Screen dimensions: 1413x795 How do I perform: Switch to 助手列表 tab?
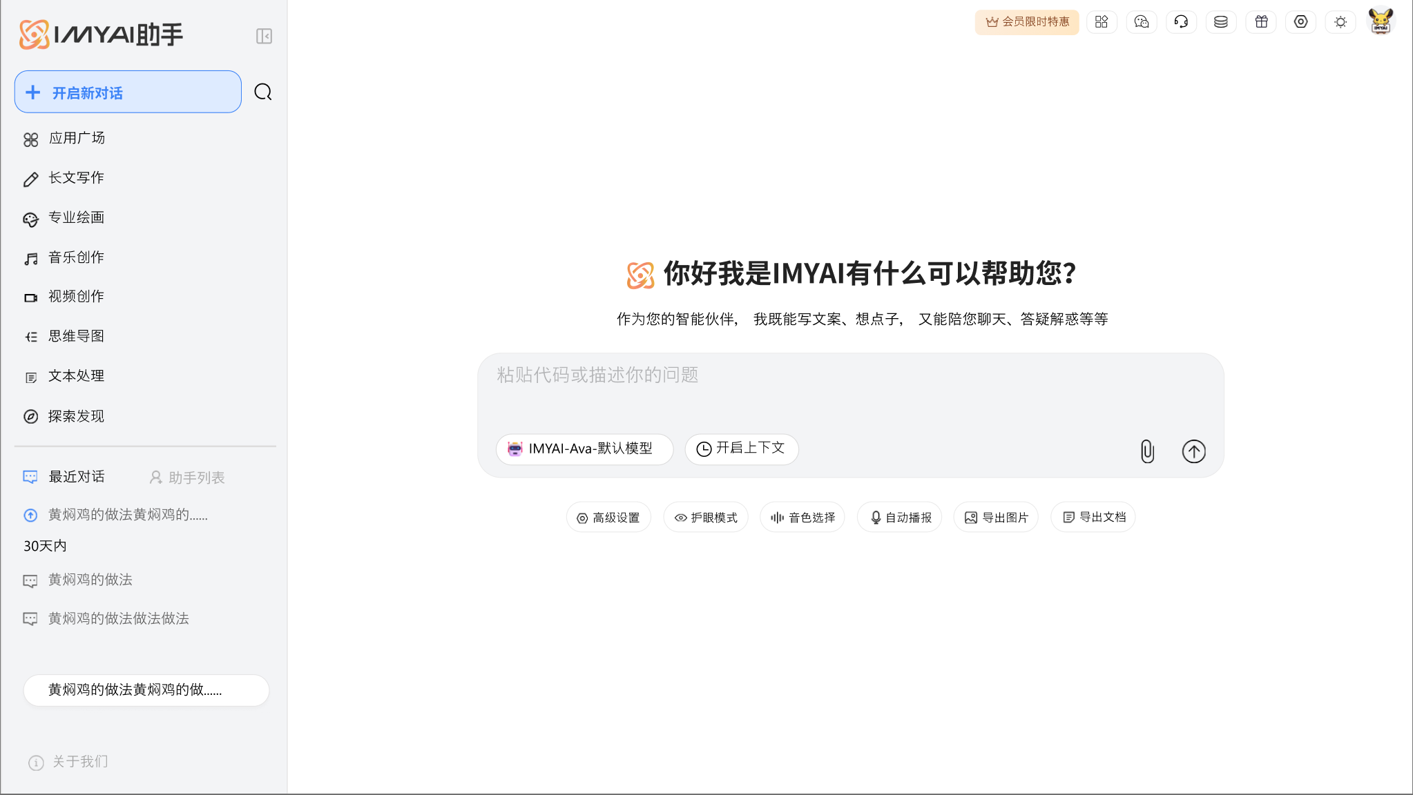click(x=187, y=478)
